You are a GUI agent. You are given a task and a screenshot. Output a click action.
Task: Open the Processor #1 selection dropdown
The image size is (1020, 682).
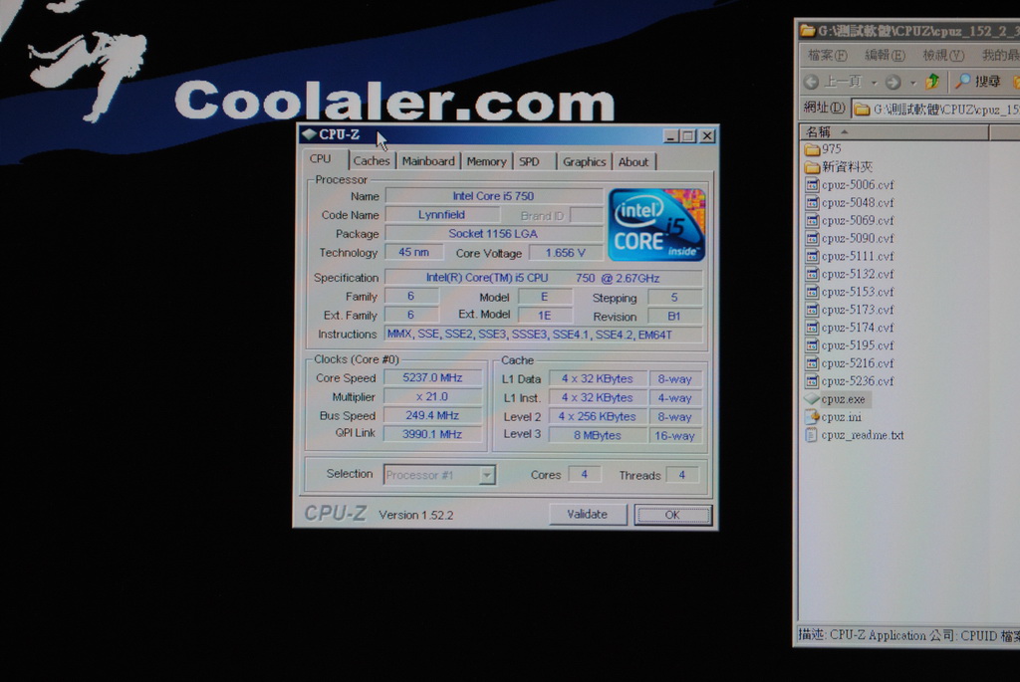[486, 475]
